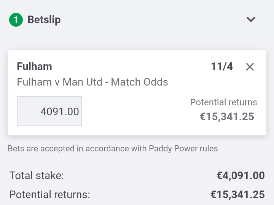Image resolution: width=274 pixels, height=205 pixels.
Task: Click the green selection count badge
Action: click(x=16, y=20)
